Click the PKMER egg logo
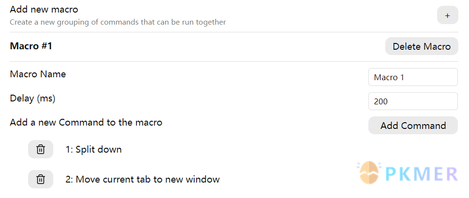469x198 pixels. 369,172
